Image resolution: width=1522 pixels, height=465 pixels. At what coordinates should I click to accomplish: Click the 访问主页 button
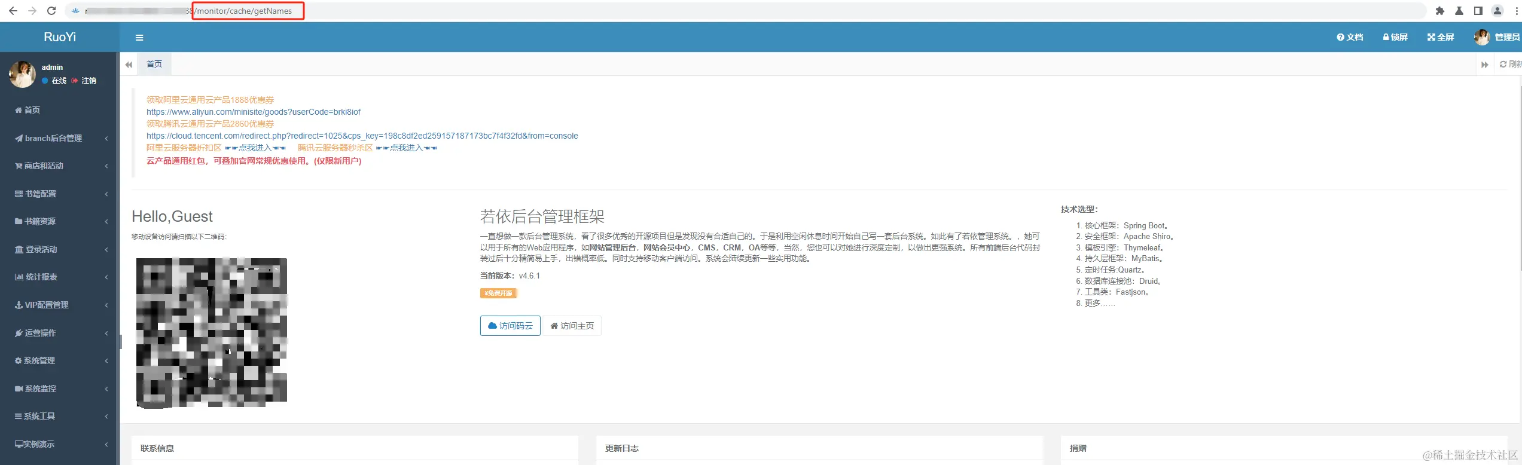(x=572, y=326)
